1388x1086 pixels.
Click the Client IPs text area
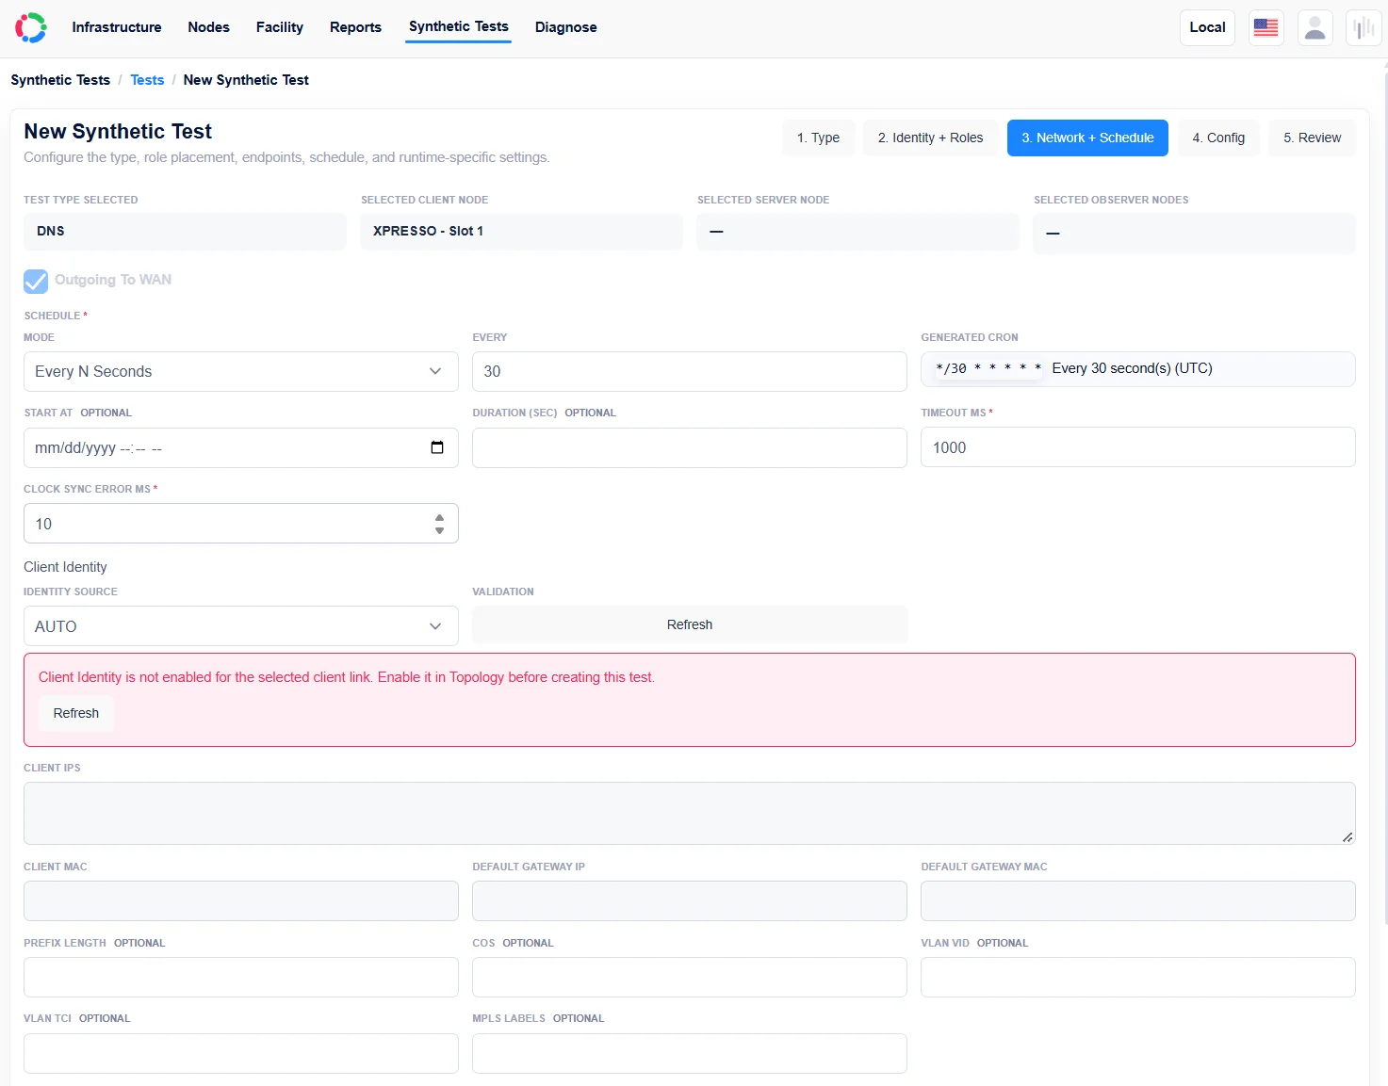pos(690,813)
